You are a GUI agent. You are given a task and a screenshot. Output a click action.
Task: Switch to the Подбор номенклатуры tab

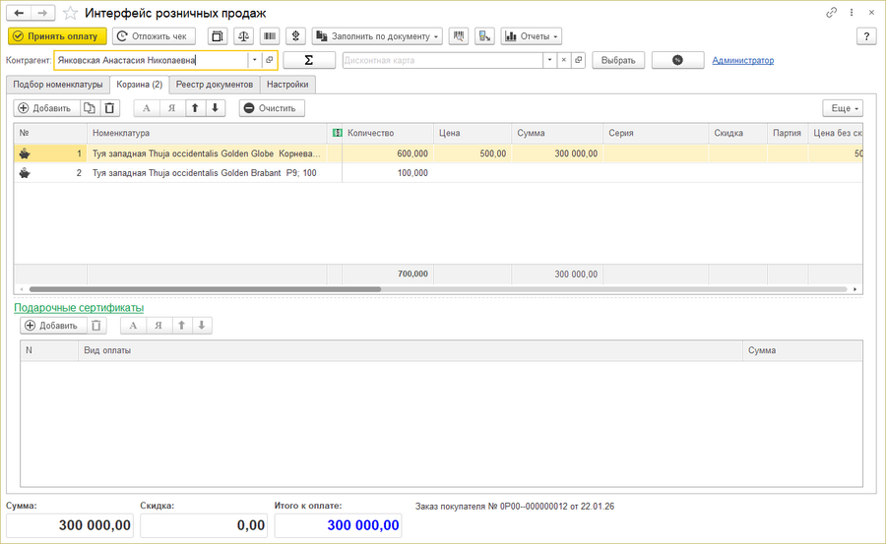coord(57,85)
